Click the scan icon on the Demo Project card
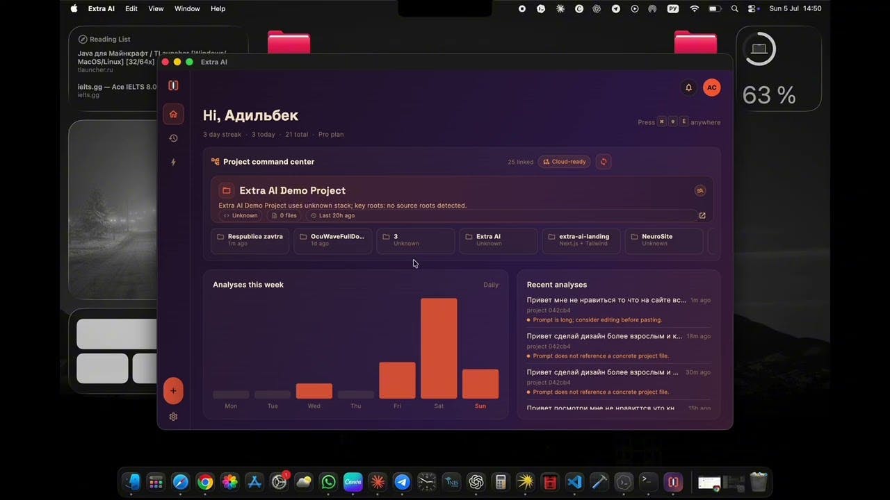 (700, 190)
